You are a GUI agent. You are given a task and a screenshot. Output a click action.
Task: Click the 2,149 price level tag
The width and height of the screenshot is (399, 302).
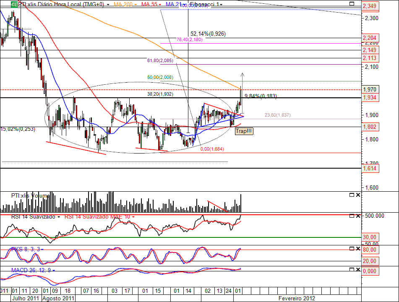(x=370, y=50)
